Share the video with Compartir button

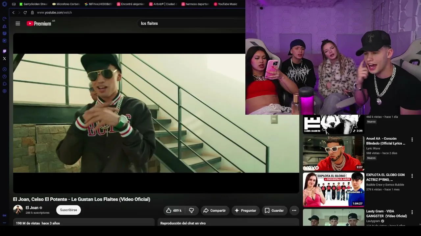click(214, 210)
